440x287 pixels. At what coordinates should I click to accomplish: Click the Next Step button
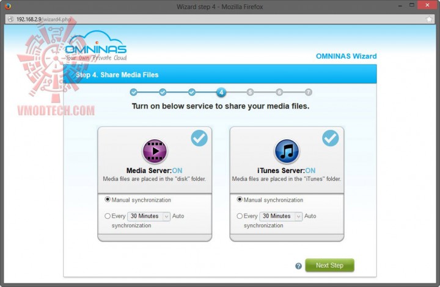pos(329,265)
